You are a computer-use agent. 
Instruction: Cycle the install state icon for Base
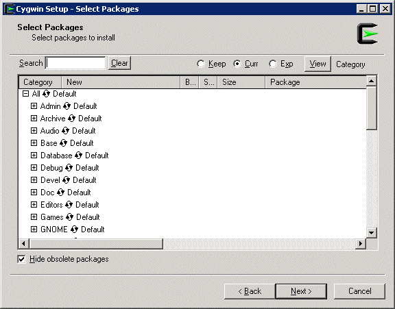point(64,143)
